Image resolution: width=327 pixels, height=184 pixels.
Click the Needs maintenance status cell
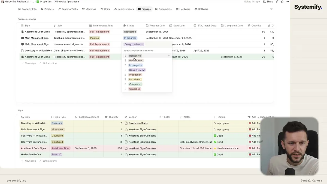tap(229, 148)
